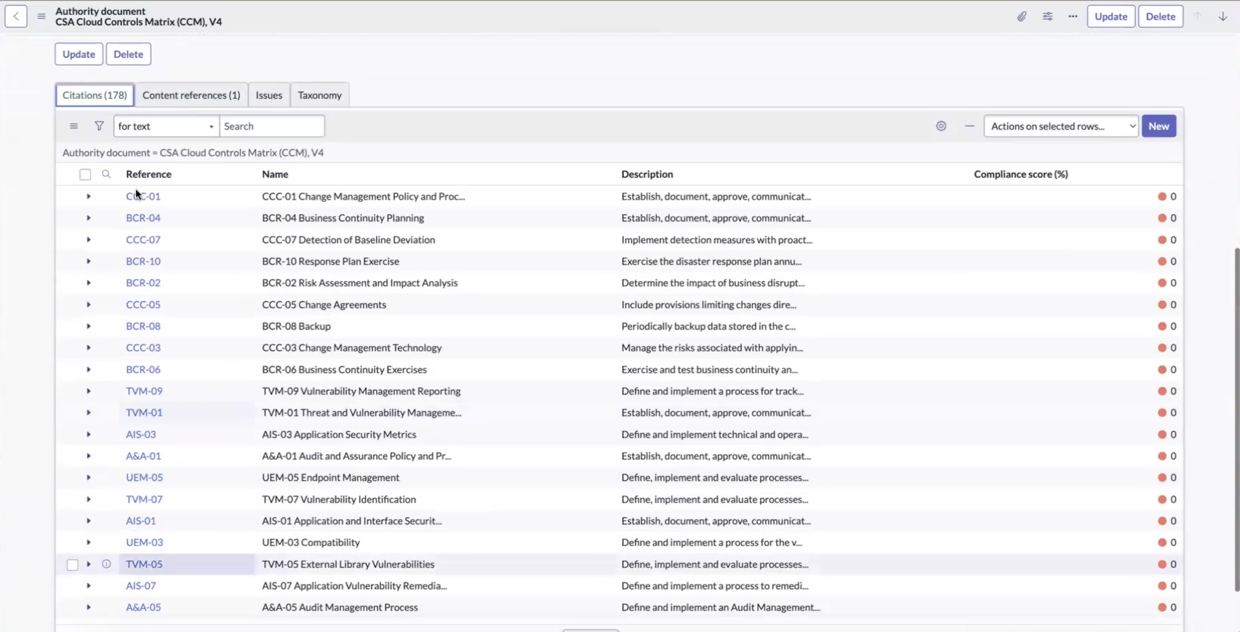Expand the BCR-02 row
1240x632 pixels.
click(x=89, y=283)
